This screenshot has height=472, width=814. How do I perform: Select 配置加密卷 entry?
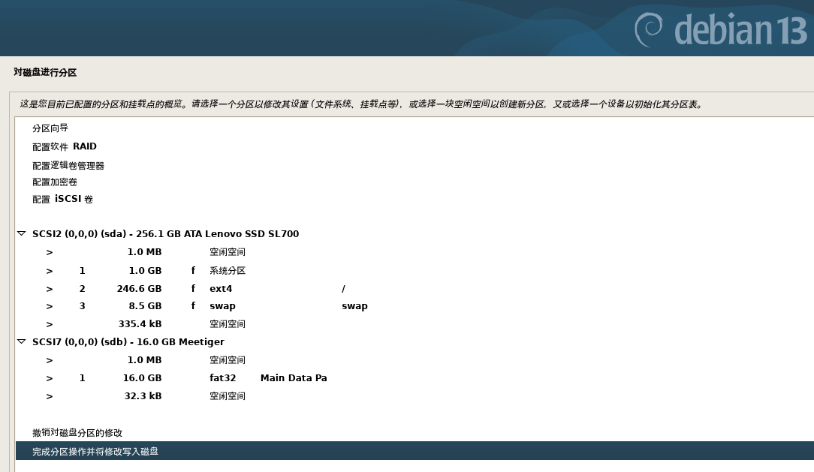[55, 182]
